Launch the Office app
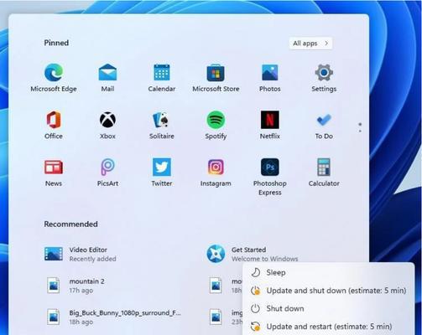422x335 pixels. click(x=54, y=125)
